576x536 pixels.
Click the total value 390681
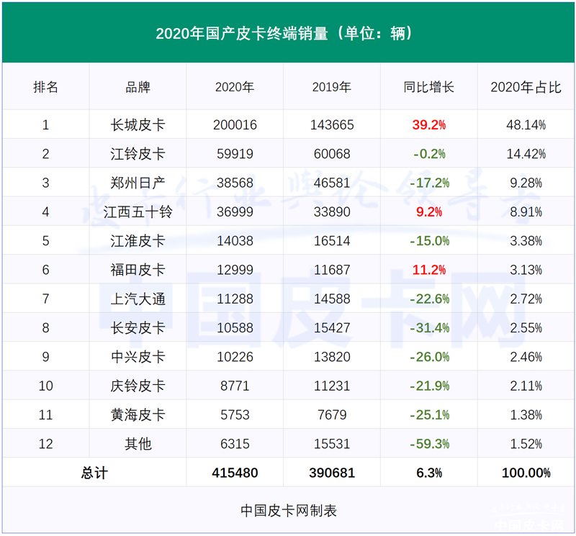[x=332, y=473]
